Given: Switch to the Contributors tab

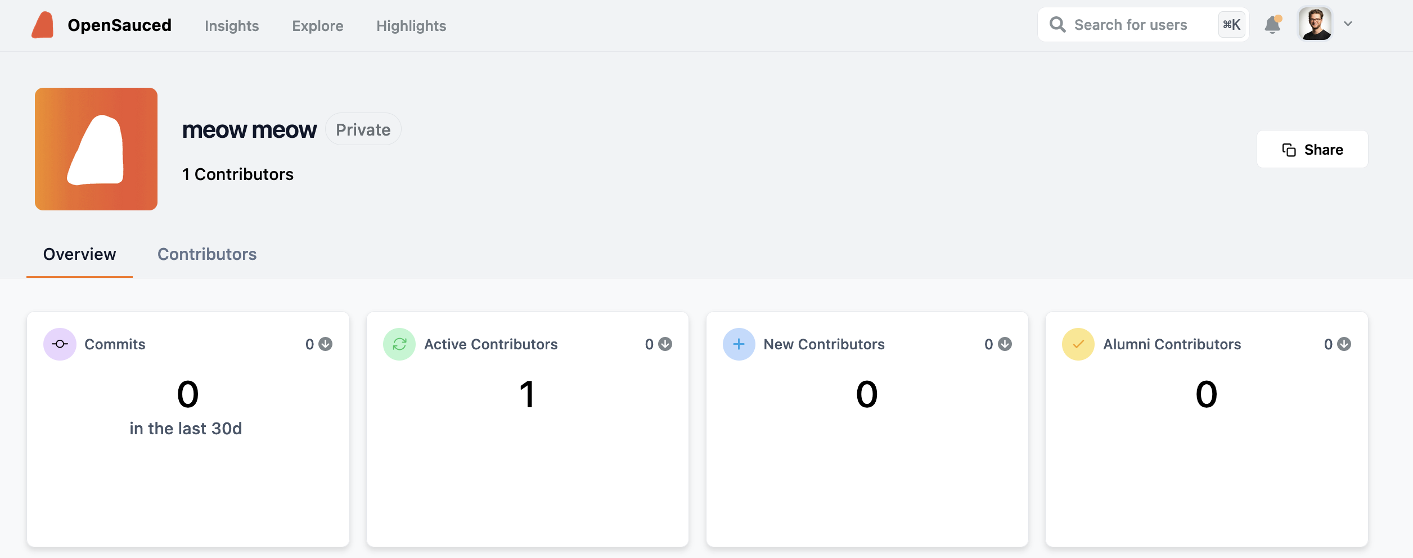Looking at the screenshot, I should click(x=206, y=254).
